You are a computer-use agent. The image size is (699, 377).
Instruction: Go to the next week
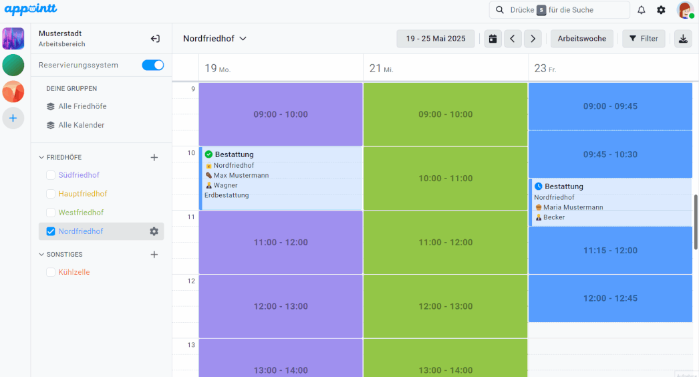tap(533, 38)
